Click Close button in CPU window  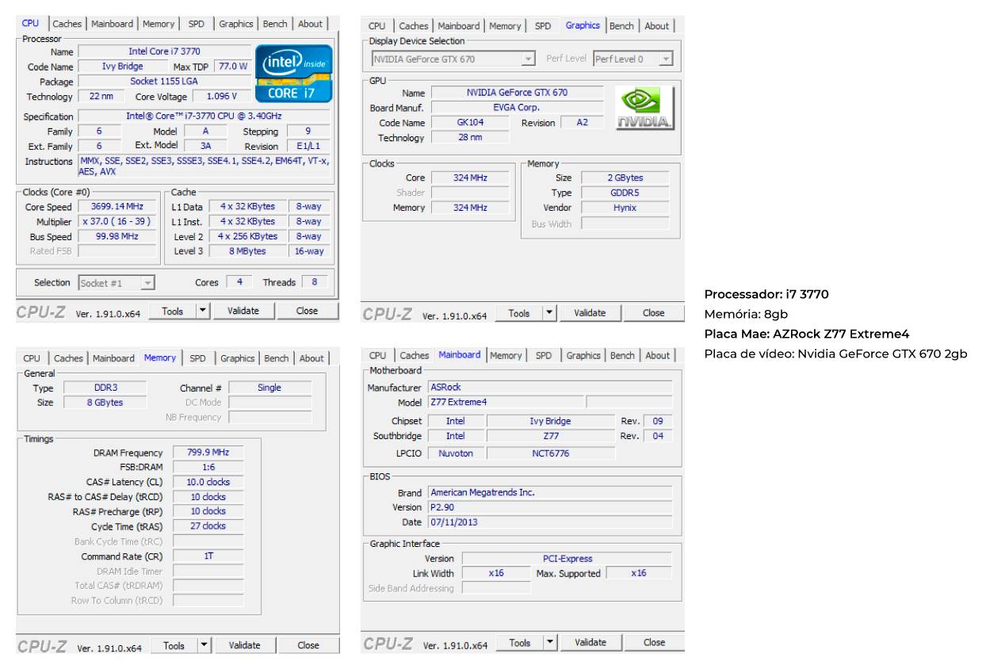308,311
